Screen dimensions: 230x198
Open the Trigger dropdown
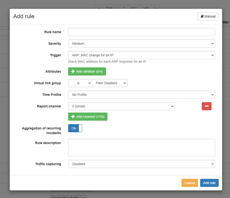(141, 55)
